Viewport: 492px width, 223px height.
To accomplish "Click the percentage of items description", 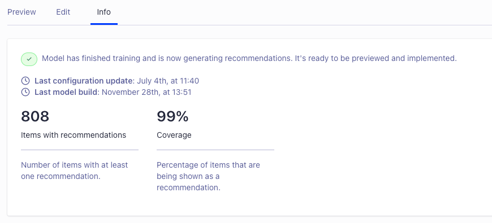I will point(208,176).
